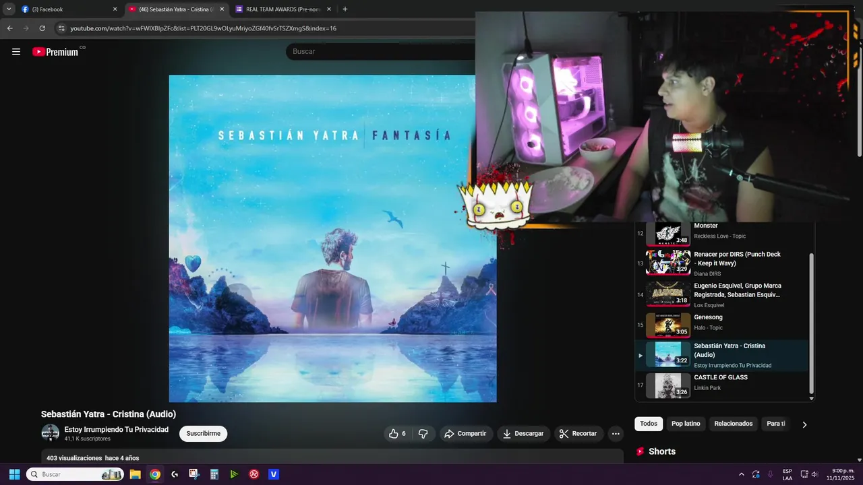Click the microphone tray icon
Image resolution: width=863 pixels, height=485 pixels.
[x=771, y=474]
